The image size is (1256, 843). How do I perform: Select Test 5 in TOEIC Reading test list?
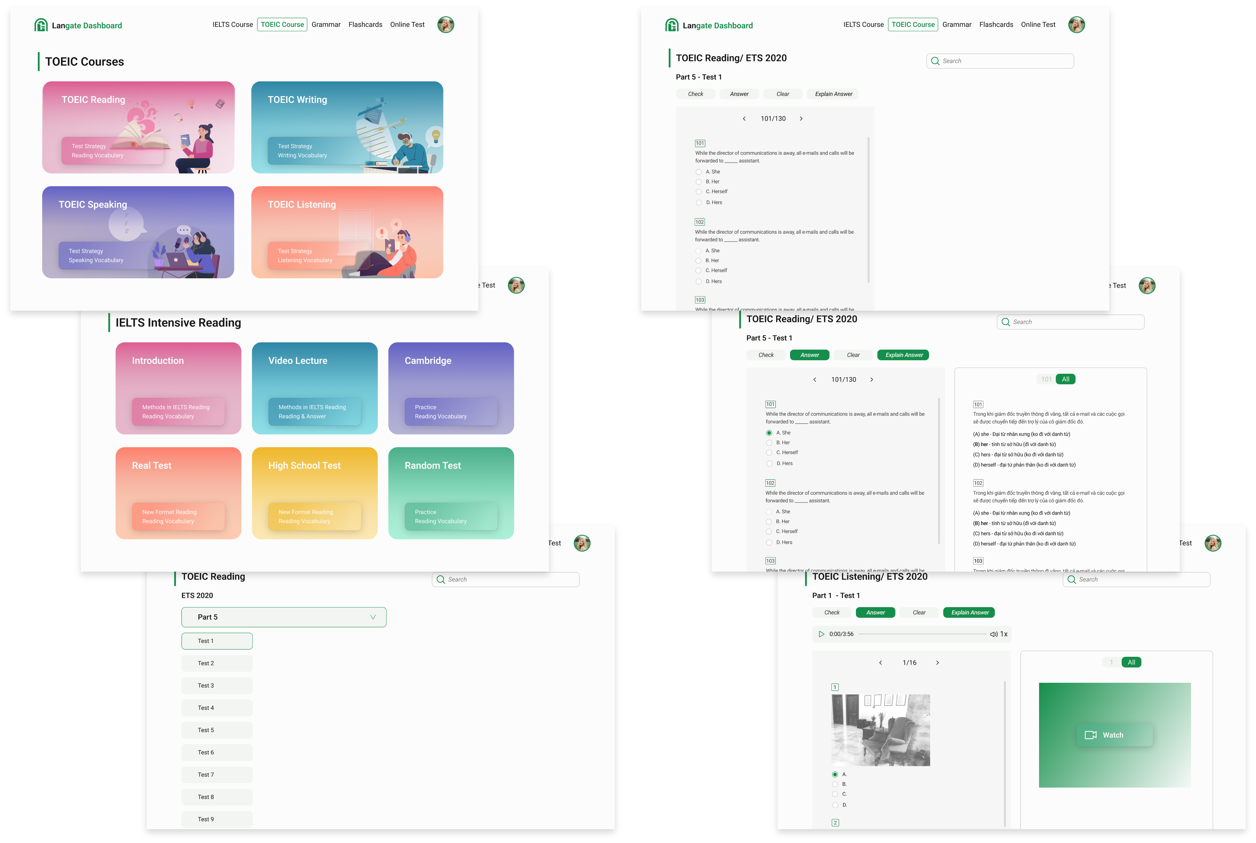217,731
